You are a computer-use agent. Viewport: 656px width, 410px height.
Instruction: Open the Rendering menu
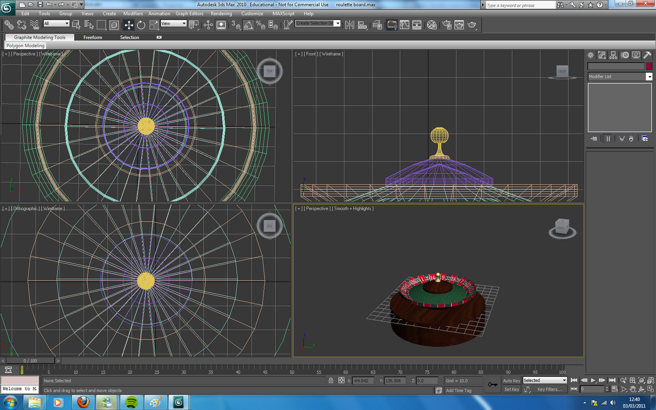pyautogui.click(x=221, y=14)
